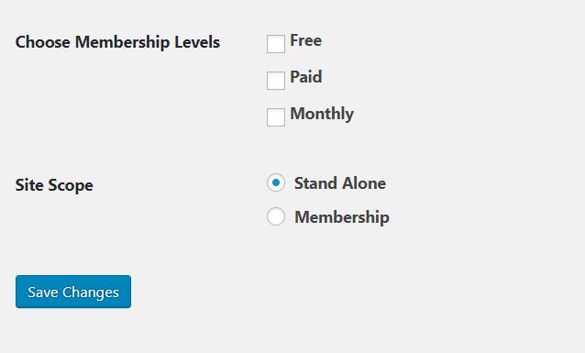Tick the Free membership level checkbox
The height and width of the screenshot is (353, 585).
point(276,44)
